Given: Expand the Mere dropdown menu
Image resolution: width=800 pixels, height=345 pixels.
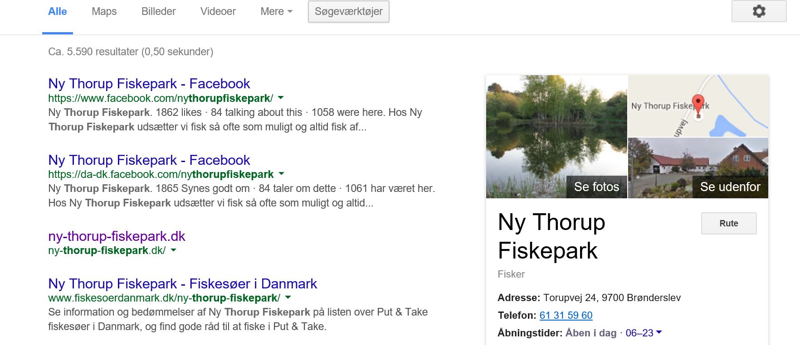Looking at the screenshot, I should (276, 12).
